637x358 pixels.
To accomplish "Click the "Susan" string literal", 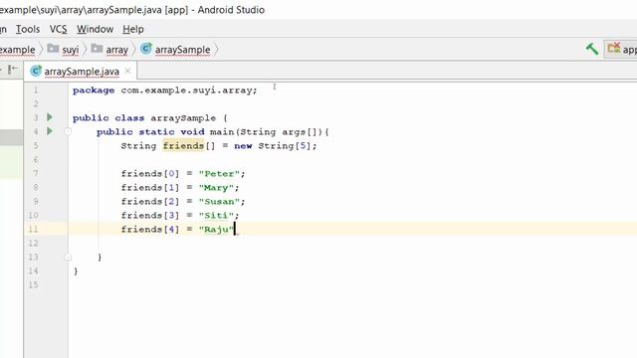I will point(219,201).
